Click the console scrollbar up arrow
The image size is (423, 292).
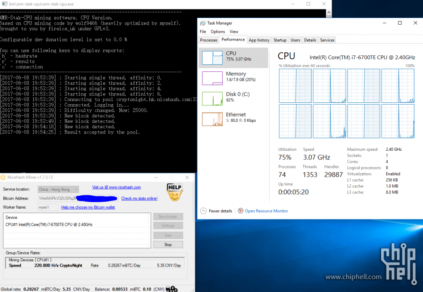(328, 13)
